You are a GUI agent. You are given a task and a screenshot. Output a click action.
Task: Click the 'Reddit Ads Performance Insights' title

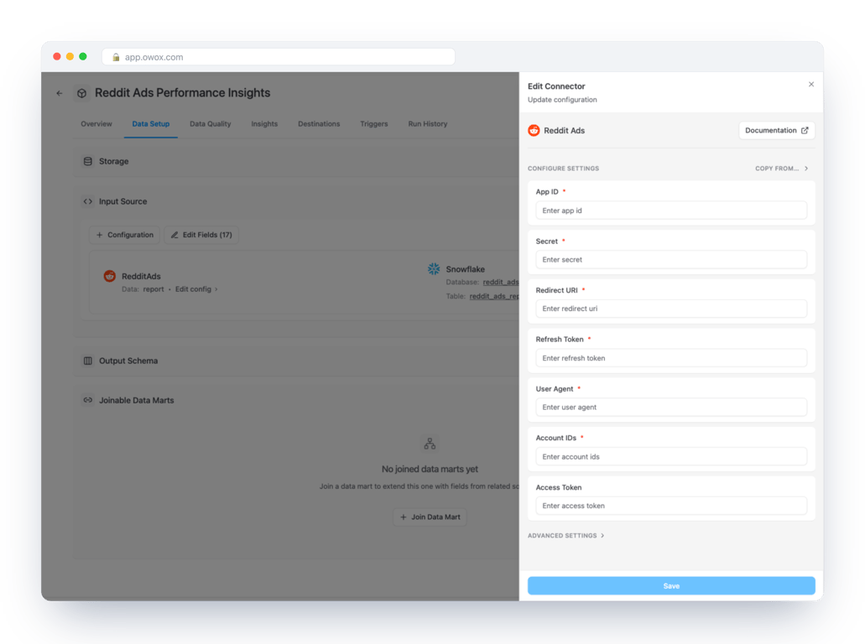pos(183,92)
